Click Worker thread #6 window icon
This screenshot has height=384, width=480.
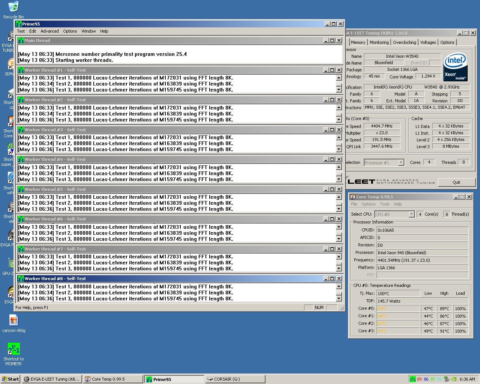21,219
